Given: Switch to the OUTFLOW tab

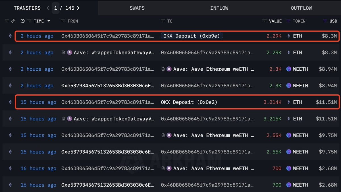Looking at the screenshot, I should [301, 8].
